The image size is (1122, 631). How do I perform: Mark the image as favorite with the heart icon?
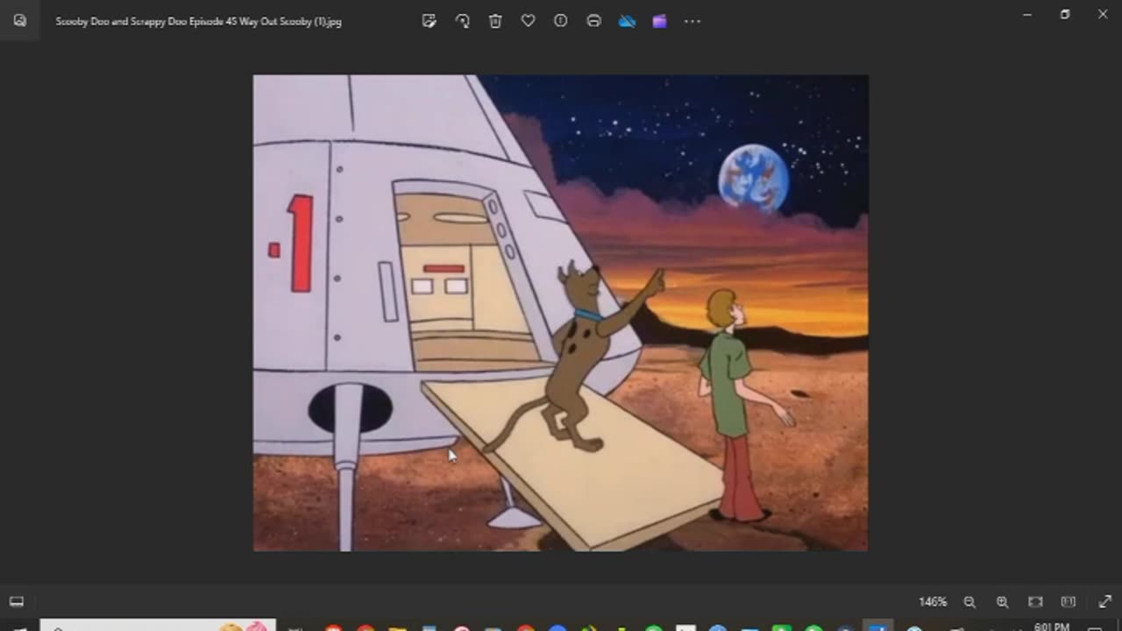(x=528, y=21)
